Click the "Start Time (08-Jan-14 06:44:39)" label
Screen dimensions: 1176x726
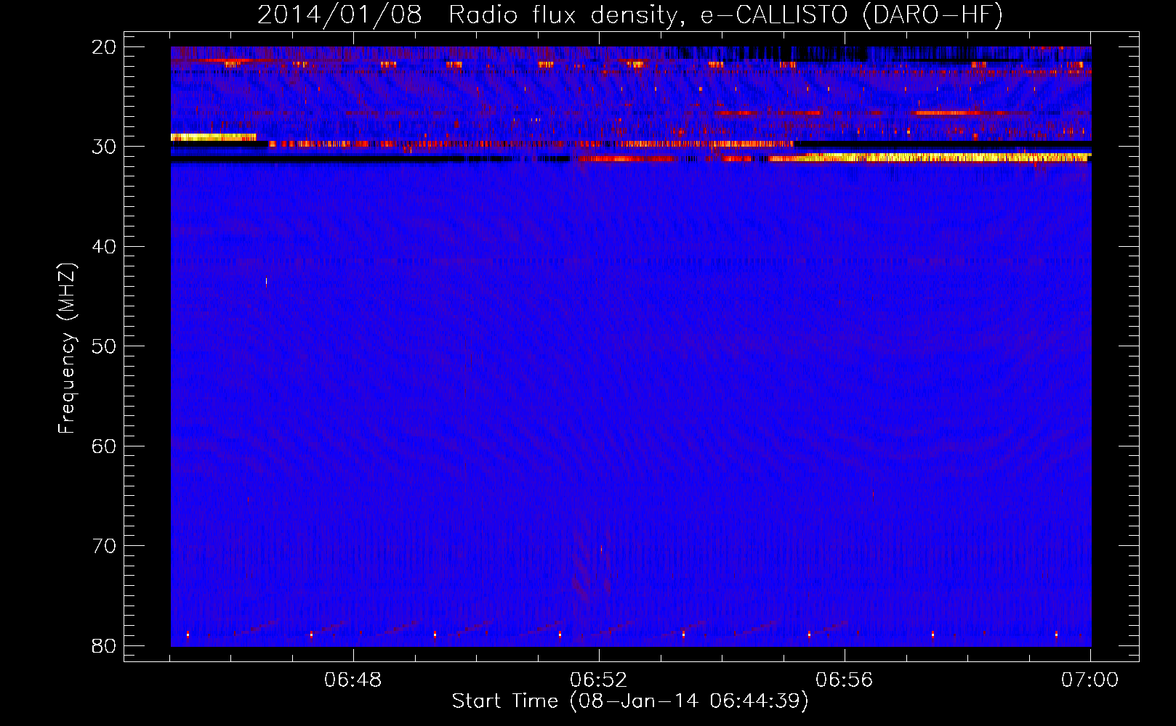tap(630, 701)
